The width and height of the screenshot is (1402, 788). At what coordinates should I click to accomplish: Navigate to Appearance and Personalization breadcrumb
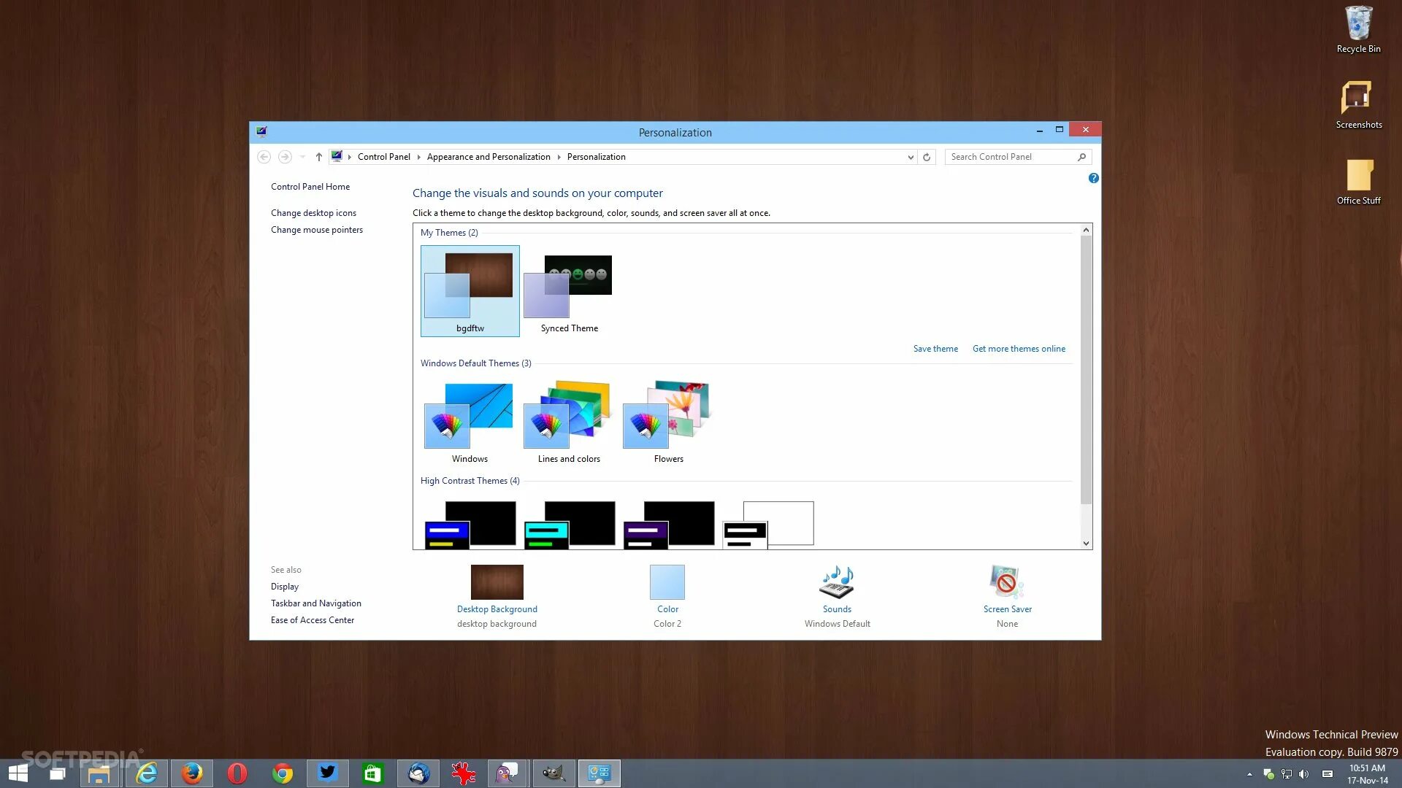[488, 157]
